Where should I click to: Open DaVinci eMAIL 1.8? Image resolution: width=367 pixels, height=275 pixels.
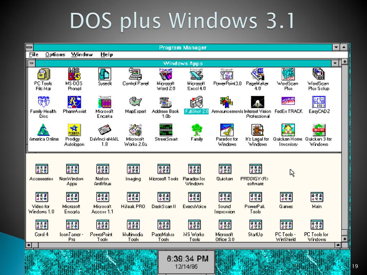105,130
